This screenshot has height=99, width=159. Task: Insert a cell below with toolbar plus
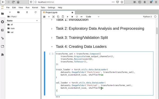pos(49,17)
